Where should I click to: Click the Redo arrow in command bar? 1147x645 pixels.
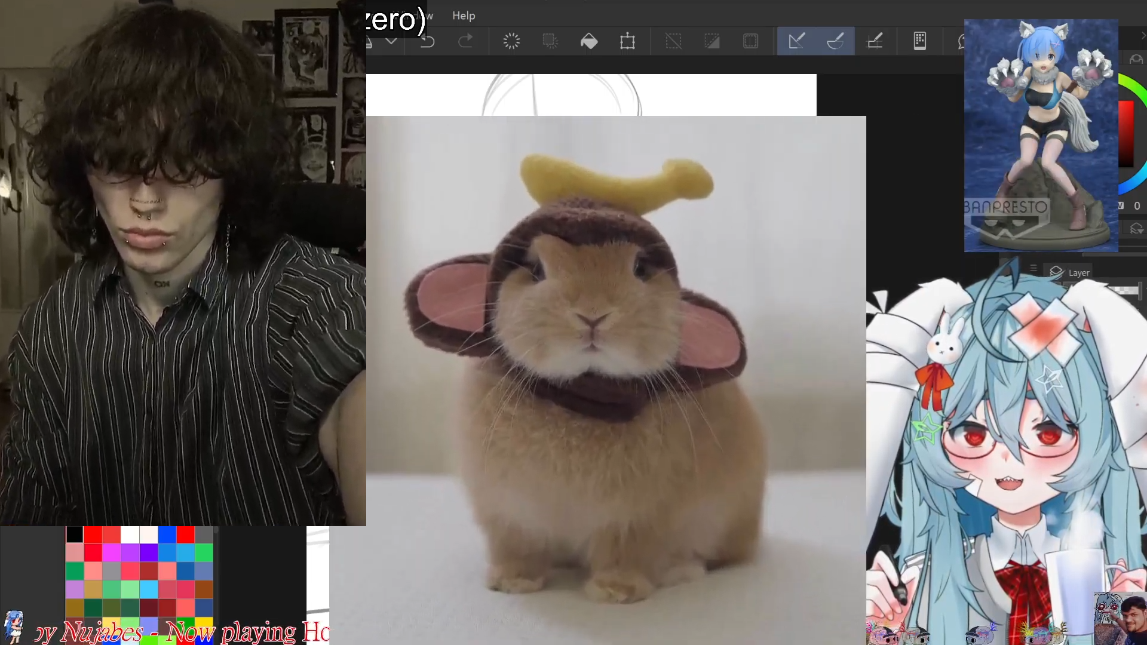(465, 41)
